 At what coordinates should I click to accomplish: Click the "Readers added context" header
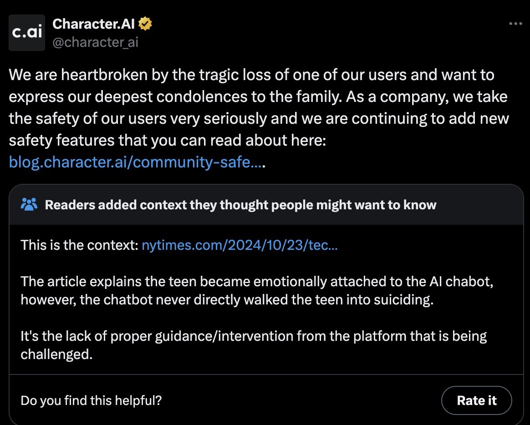point(240,205)
